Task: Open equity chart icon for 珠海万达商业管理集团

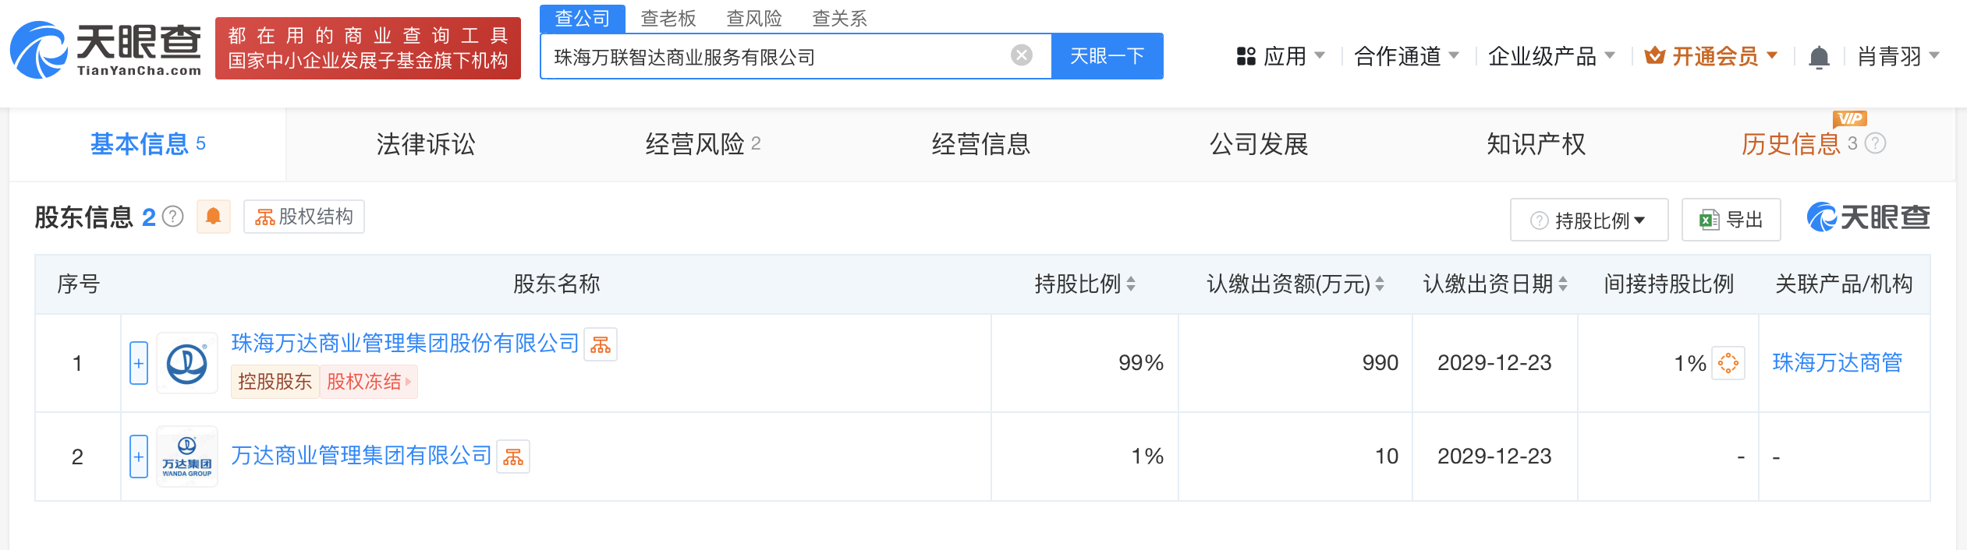Action: point(601,344)
